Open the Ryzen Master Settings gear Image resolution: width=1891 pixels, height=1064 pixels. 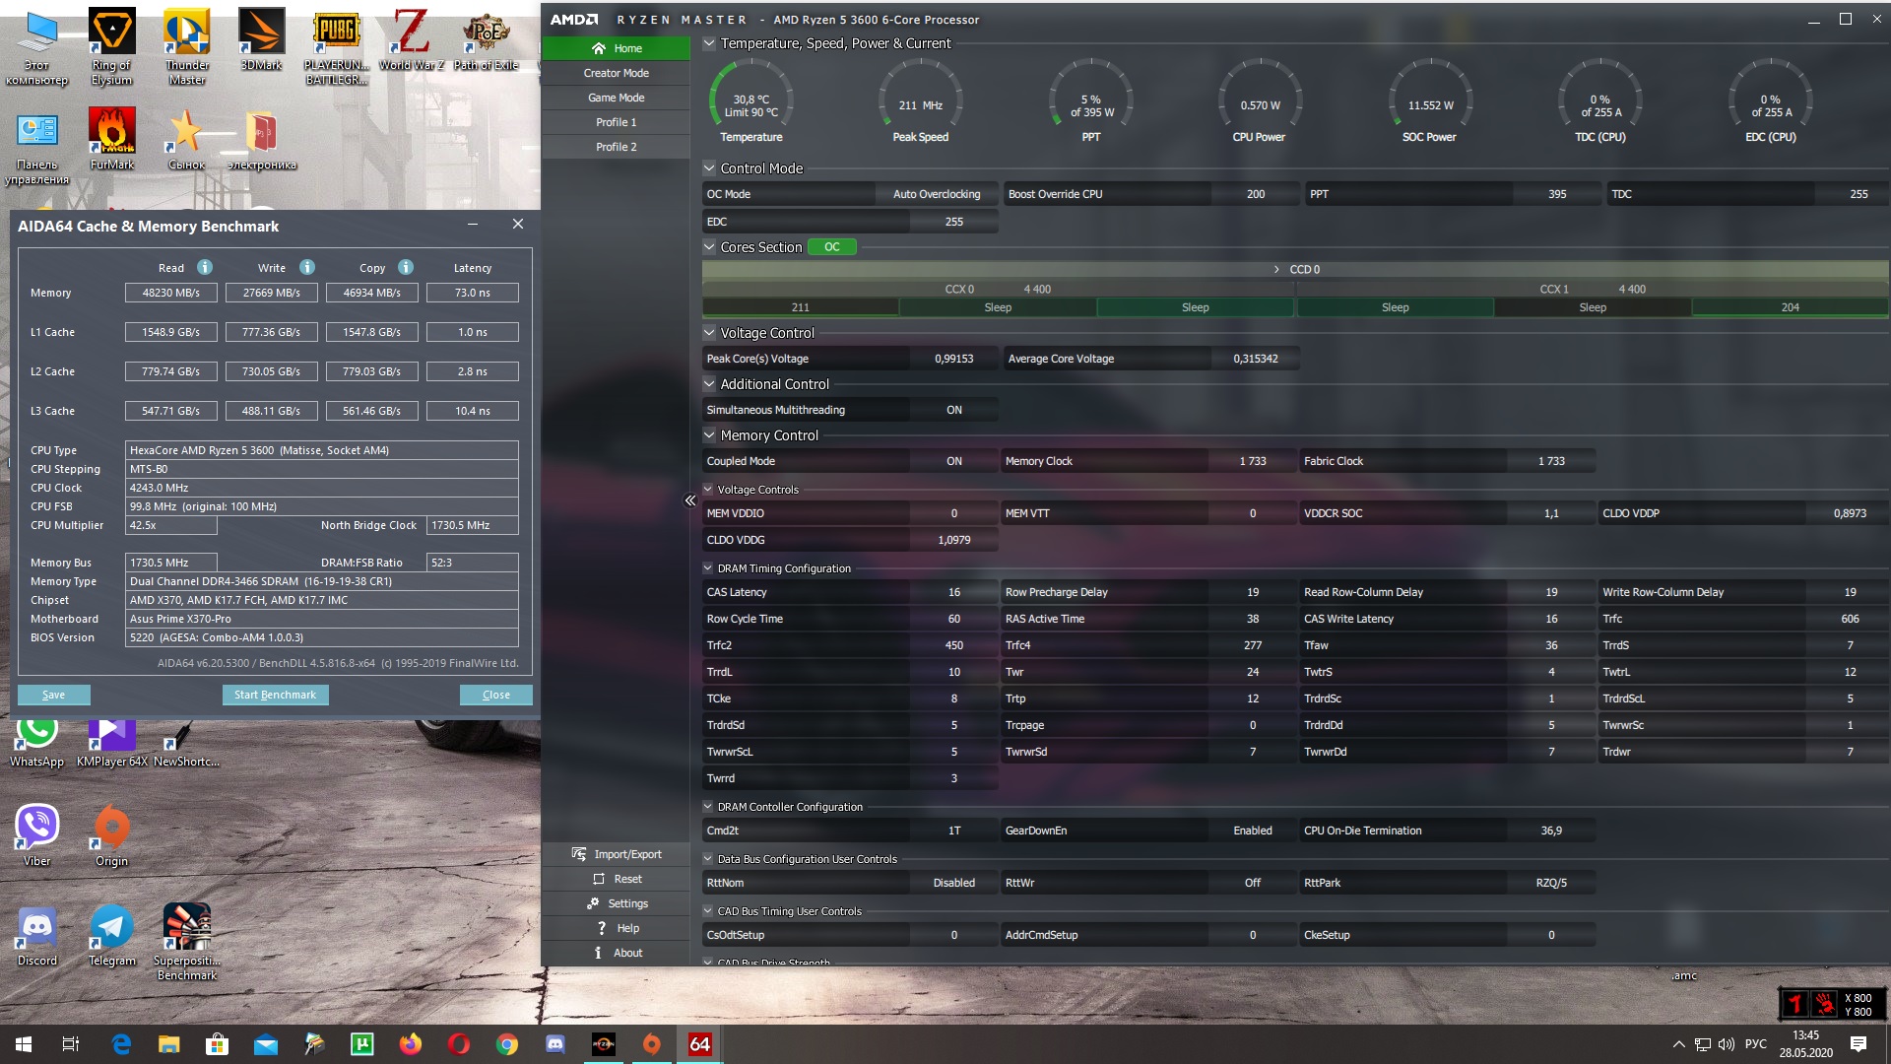tap(593, 903)
